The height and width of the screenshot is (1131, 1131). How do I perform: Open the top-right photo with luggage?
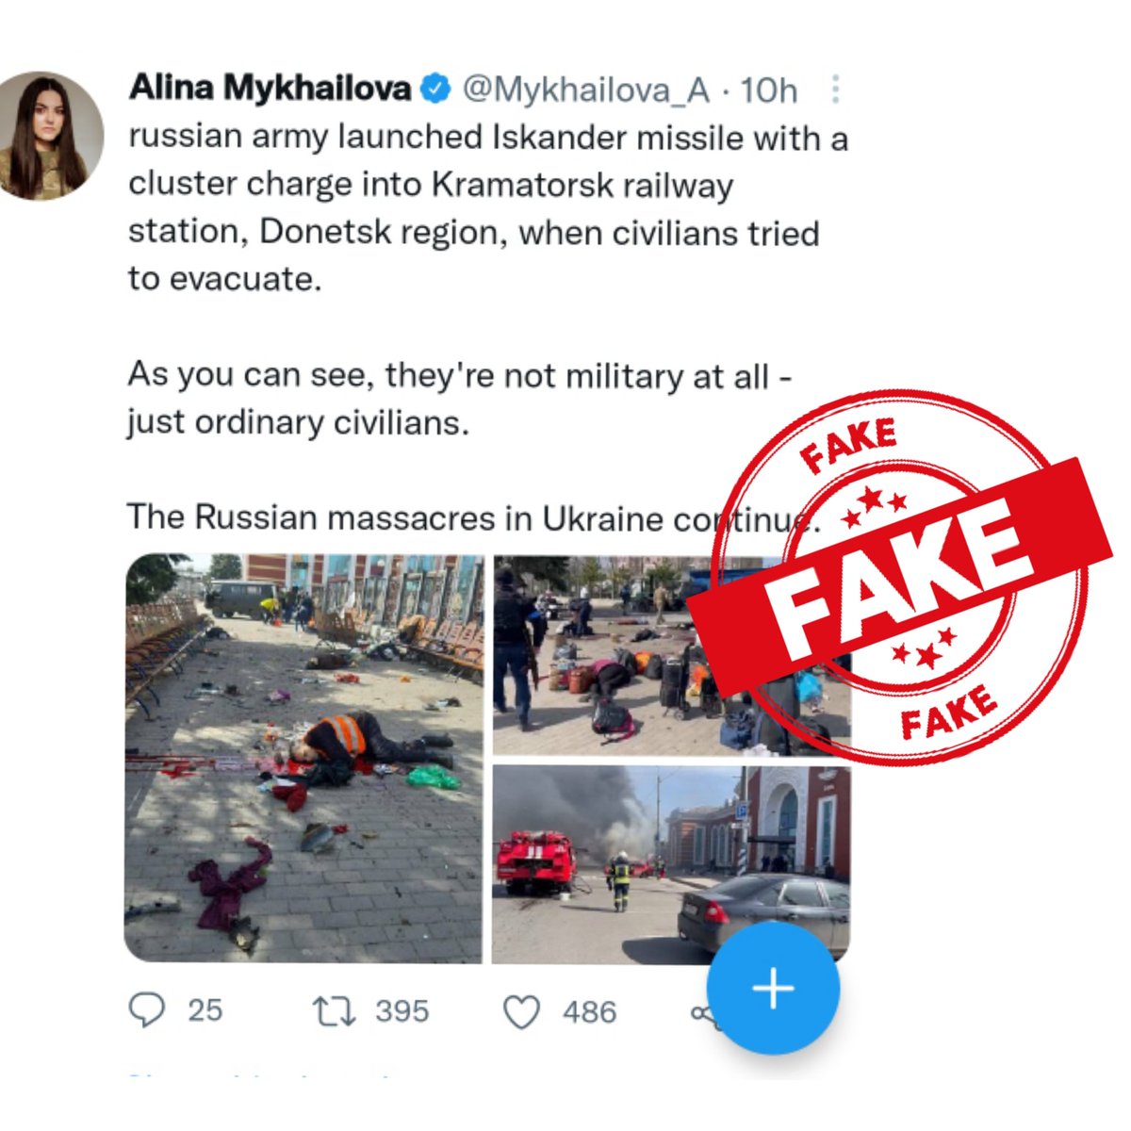pyautogui.click(x=672, y=655)
